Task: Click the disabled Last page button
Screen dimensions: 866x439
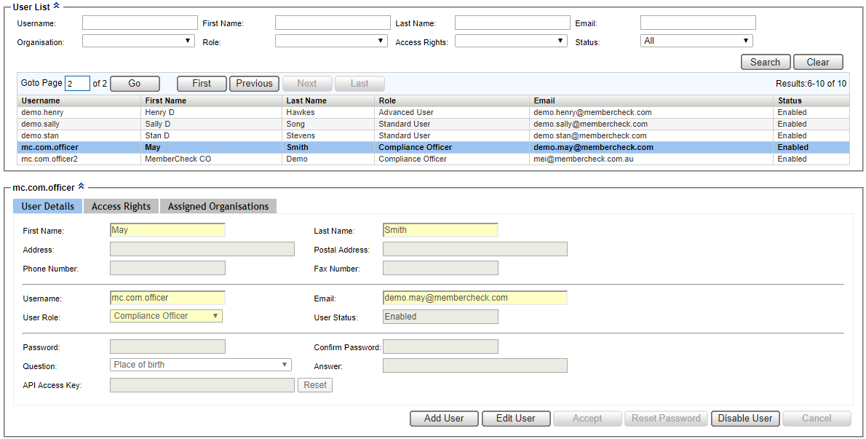Action: coord(359,84)
